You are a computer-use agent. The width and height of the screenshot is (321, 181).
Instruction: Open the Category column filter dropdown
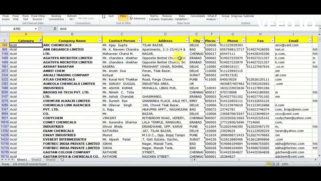click(40, 41)
